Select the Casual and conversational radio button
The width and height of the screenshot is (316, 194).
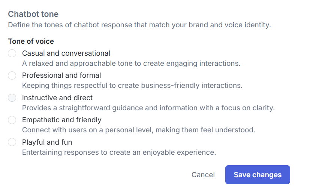[12, 53]
